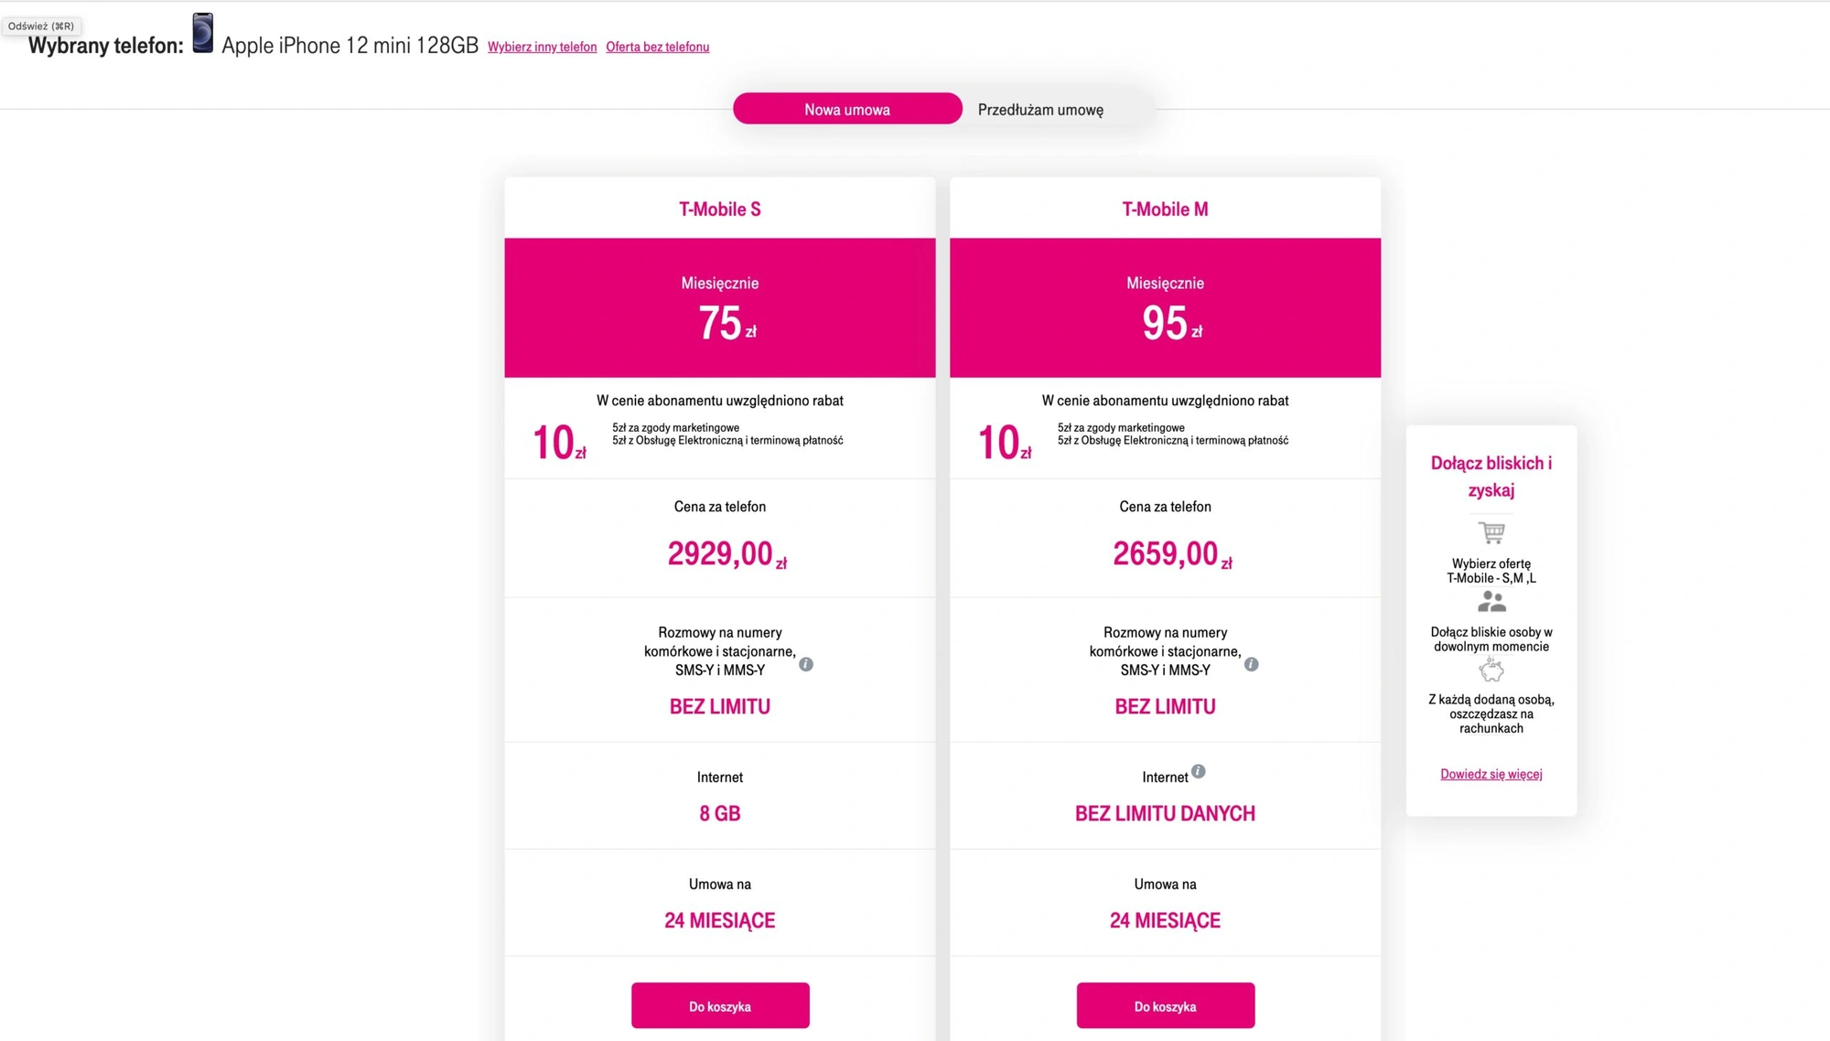Add T-Mobile S plan Do koszyka
Screen dimensions: 1830x1041
[720, 1005]
